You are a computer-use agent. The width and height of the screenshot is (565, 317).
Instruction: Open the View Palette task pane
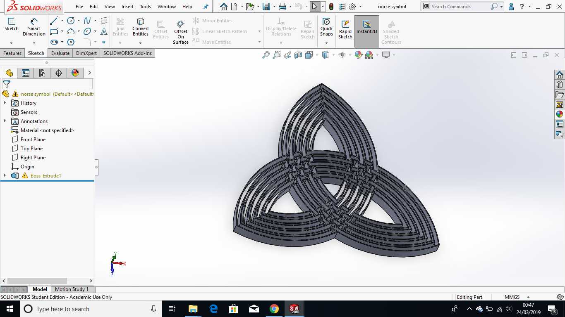[560, 104]
